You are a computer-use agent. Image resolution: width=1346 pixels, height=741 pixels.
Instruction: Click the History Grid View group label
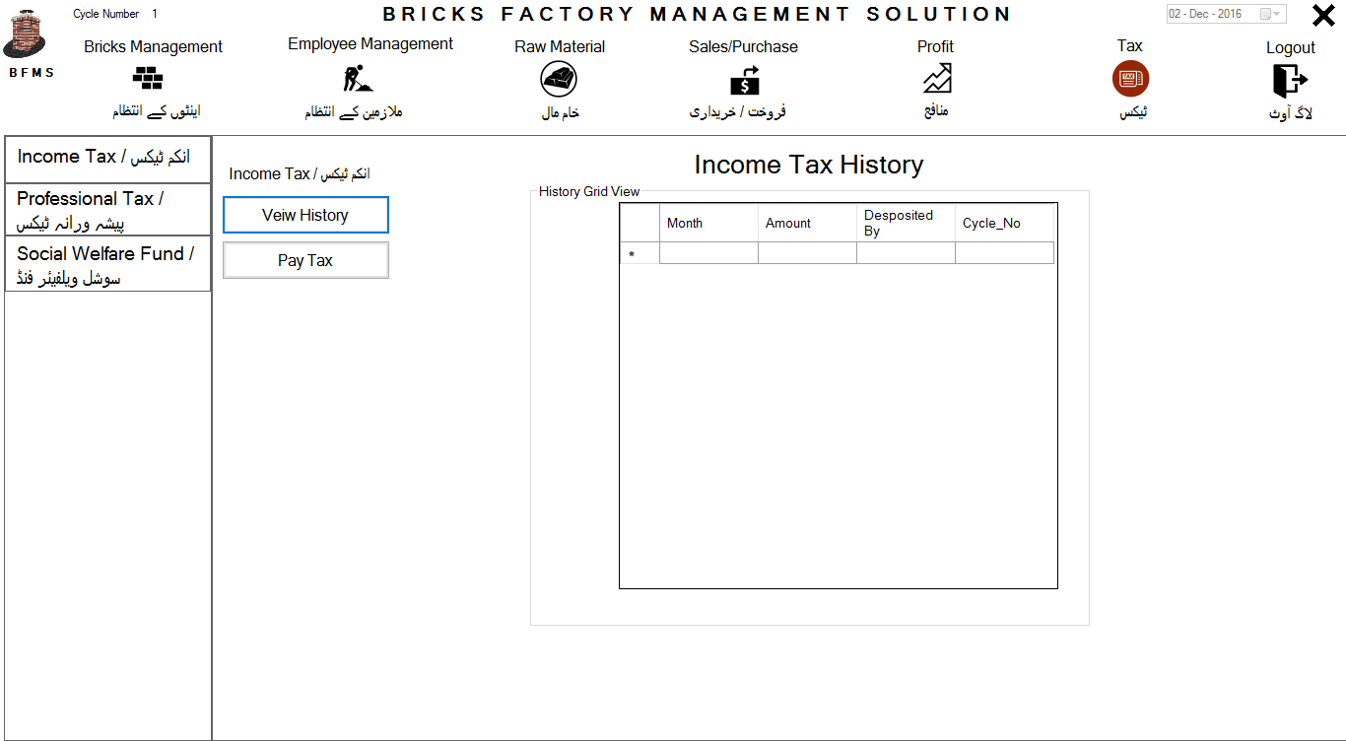coord(589,191)
